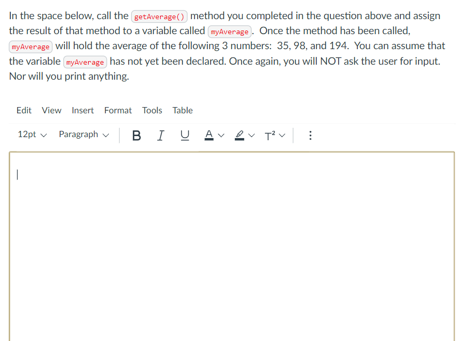Open the 12pt font size dropdown

(x=31, y=135)
